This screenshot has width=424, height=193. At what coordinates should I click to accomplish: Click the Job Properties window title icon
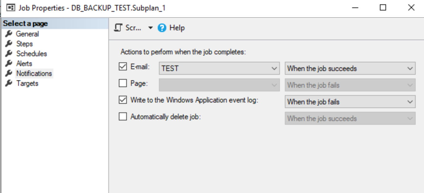[x=11, y=8]
